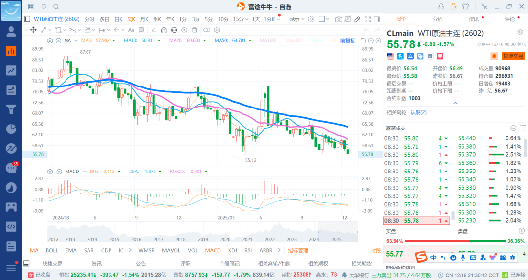
Task: Open the orange bar-chart watchlist sidebar icon
Action: pos(11,51)
